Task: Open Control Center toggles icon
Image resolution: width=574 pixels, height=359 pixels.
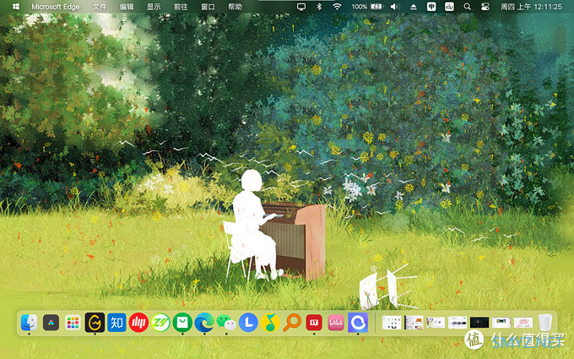Action: point(485,7)
